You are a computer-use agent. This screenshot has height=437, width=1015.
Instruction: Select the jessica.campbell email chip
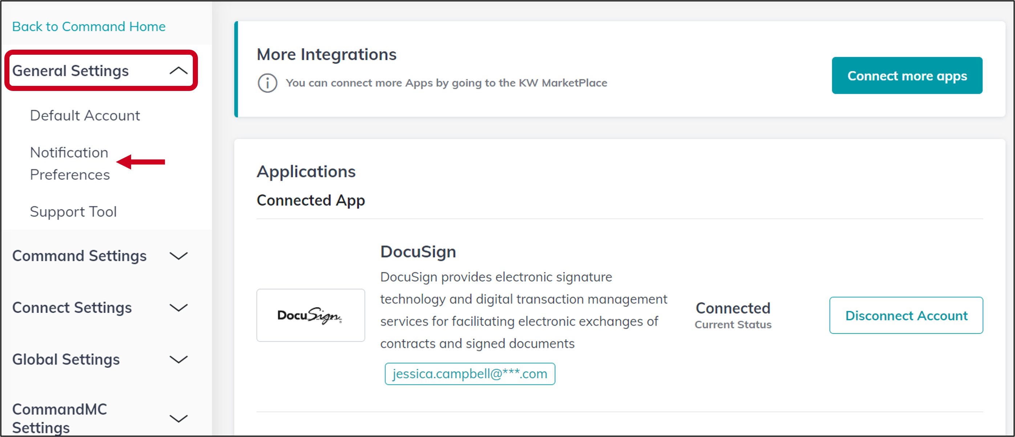point(470,374)
